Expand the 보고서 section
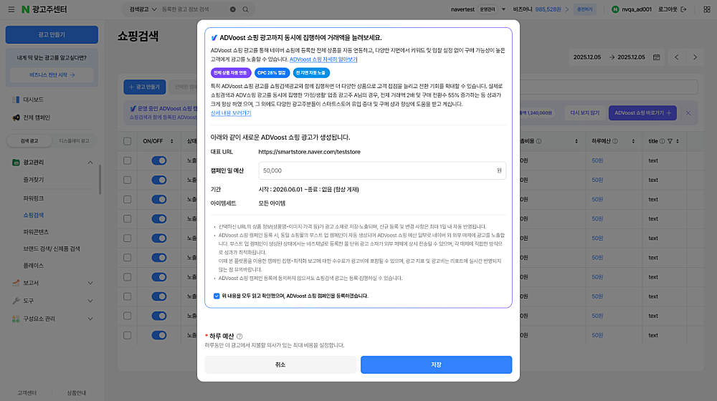The image size is (717, 401). [90, 283]
